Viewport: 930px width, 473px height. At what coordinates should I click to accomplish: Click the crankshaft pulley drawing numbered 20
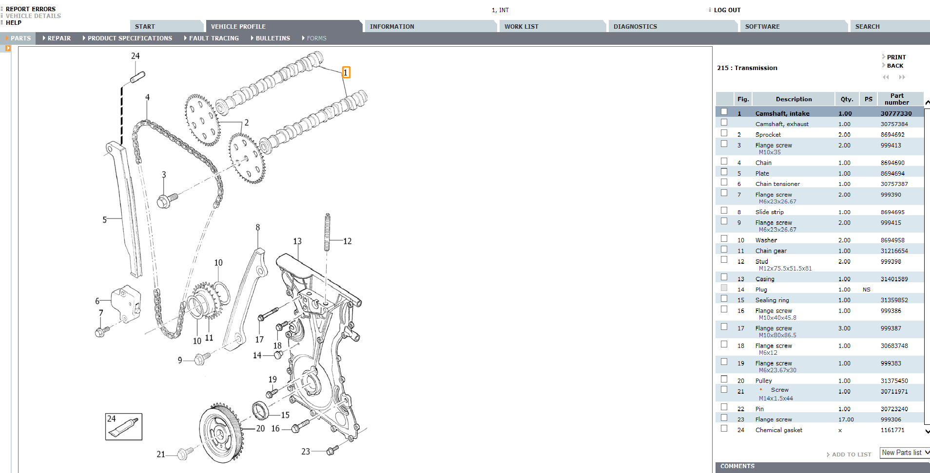(220, 432)
